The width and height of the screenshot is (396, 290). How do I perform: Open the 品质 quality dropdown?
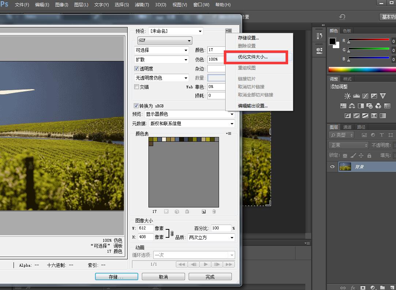233,237
